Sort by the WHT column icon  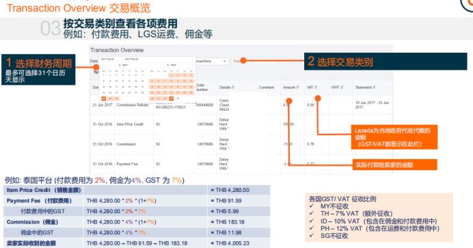342,87
